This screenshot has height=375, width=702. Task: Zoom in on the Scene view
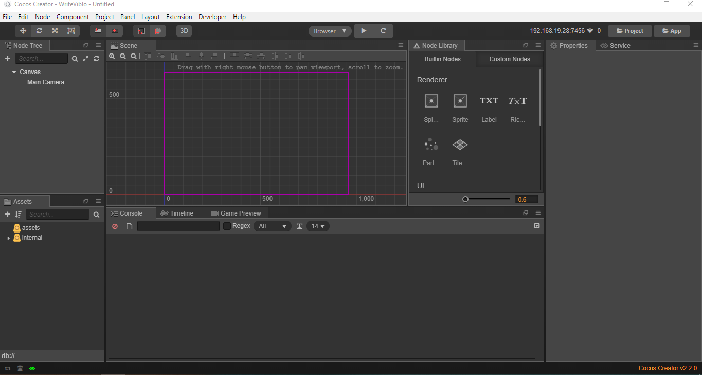112,56
